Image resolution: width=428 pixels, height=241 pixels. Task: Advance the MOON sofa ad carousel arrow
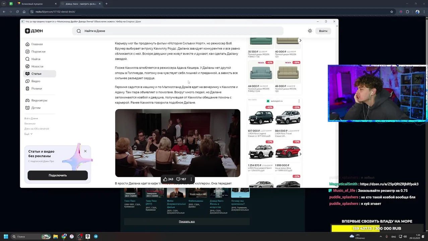pyautogui.click(x=300, y=40)
